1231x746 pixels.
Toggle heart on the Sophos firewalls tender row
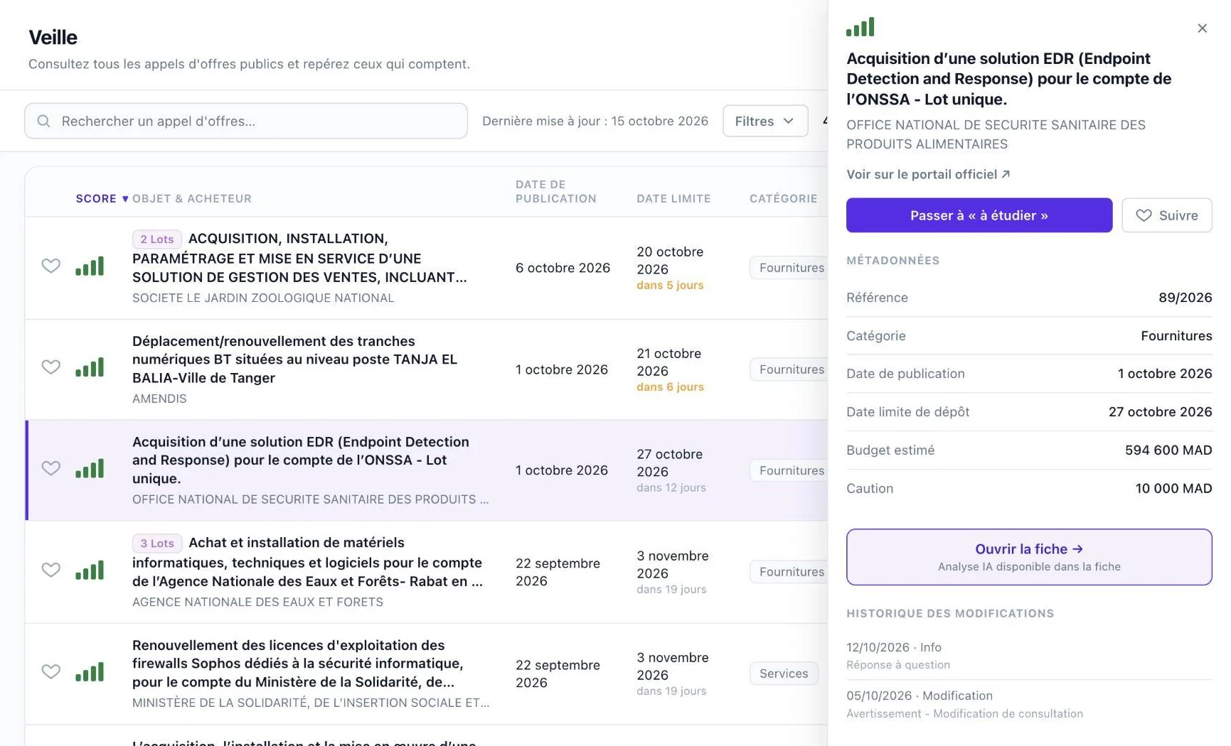(x=50, y=671)
